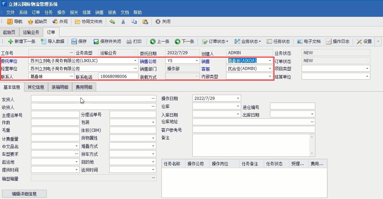Image resolution: width=383 pixels, height=199 pixels.
Task: Open the 报关 menu
Action: (74, 12)
